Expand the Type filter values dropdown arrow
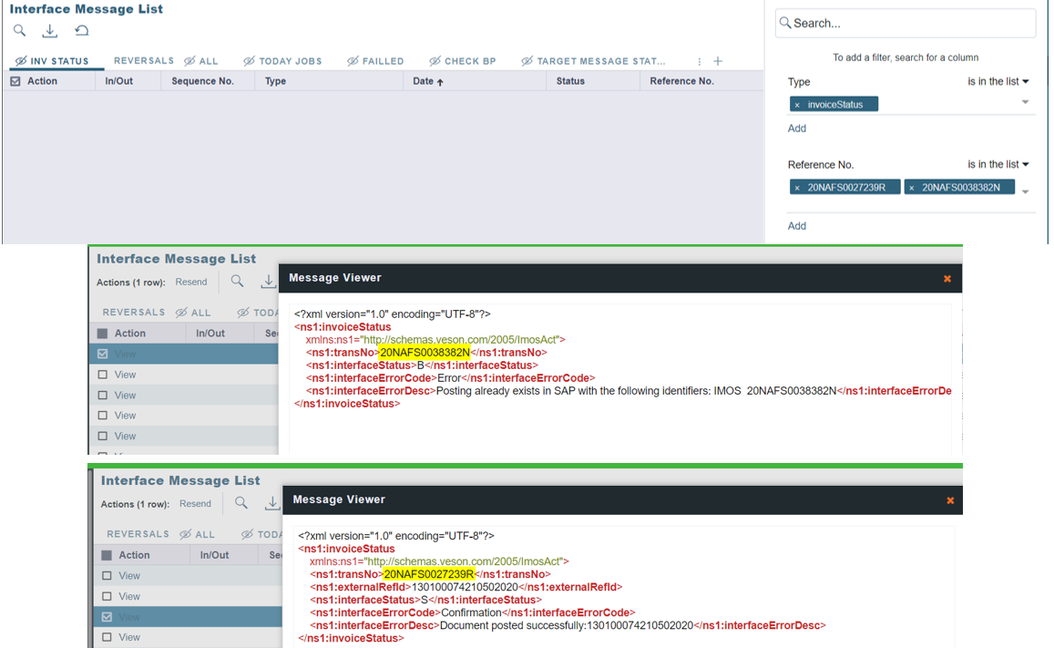 (x=1025, y=102)
